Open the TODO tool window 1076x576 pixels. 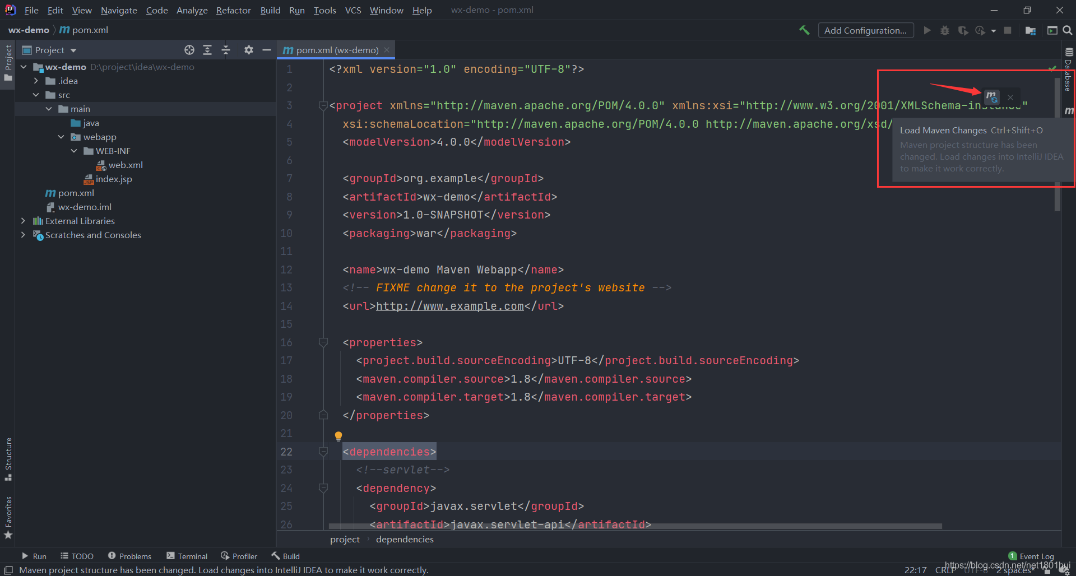point(77,556)
